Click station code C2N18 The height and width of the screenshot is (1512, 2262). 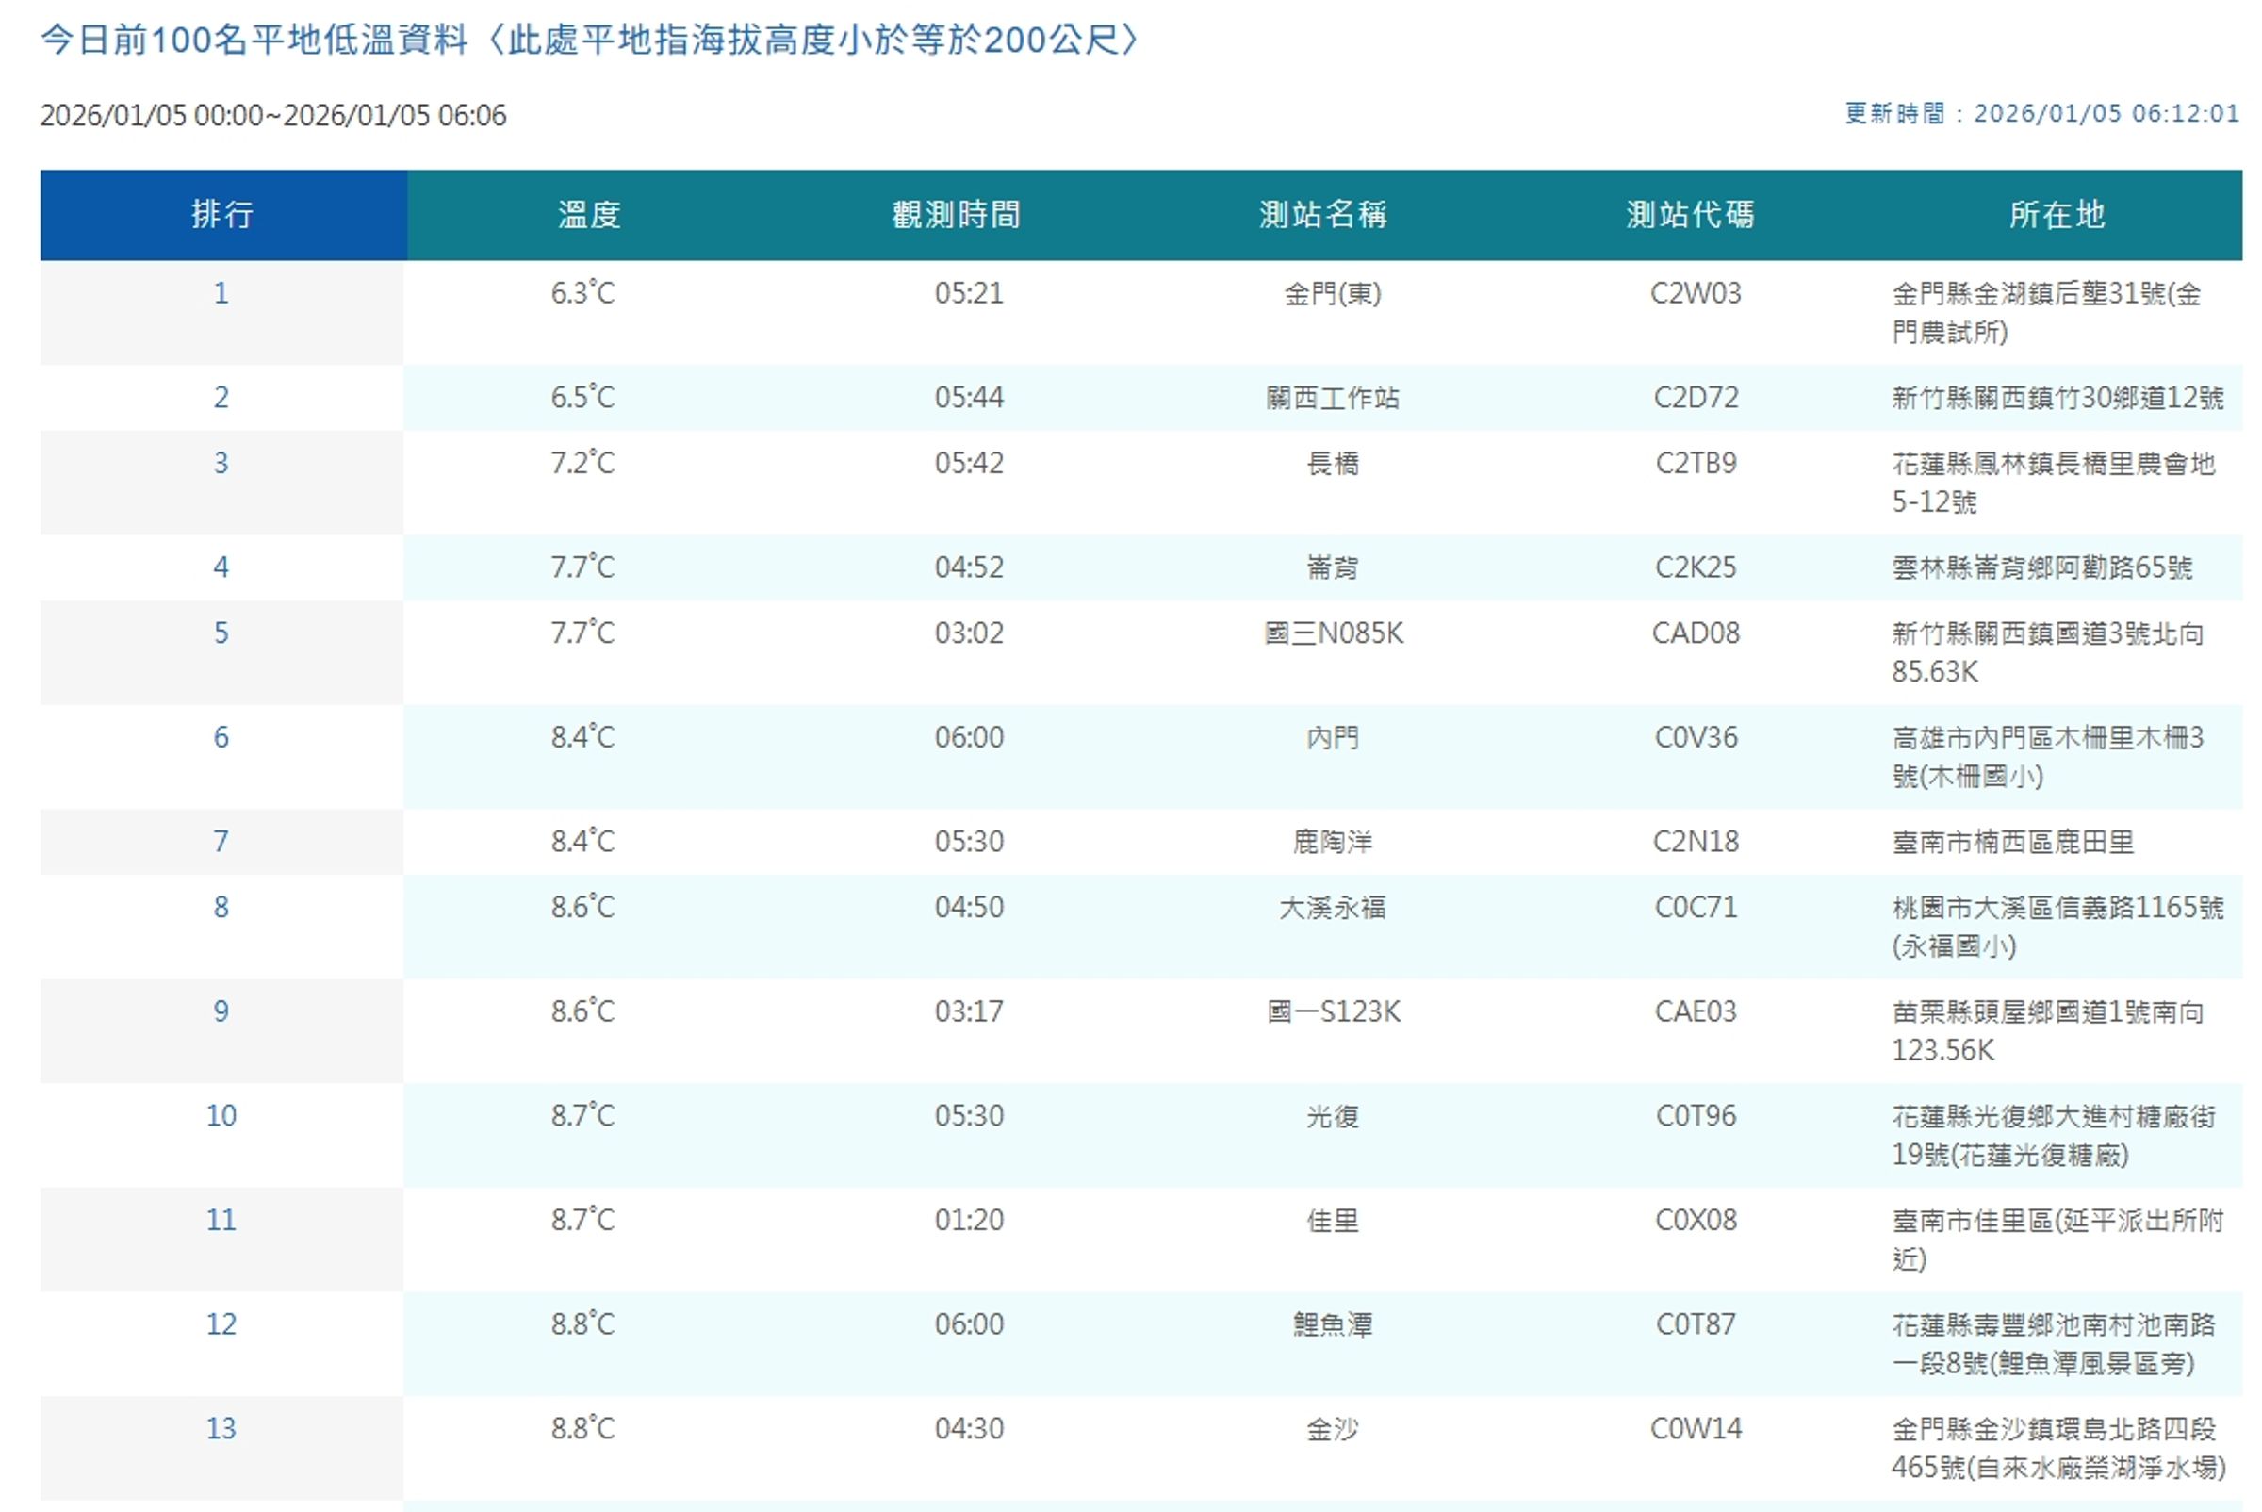tap(1696, 842)
